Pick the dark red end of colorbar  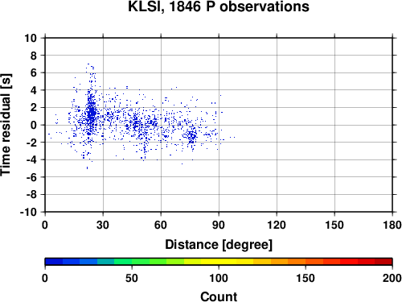[x=384, y=262]
